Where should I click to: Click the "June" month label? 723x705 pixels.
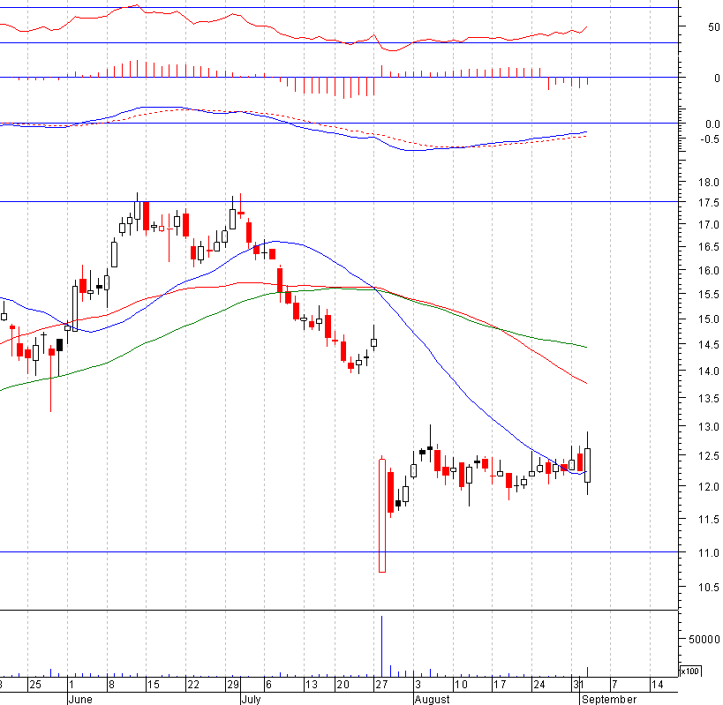click(80, 699)
